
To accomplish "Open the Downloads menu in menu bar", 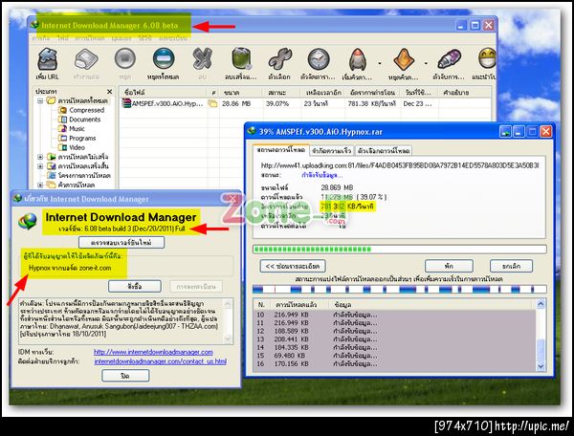I will pyautogui.click(x=90, y=38).
